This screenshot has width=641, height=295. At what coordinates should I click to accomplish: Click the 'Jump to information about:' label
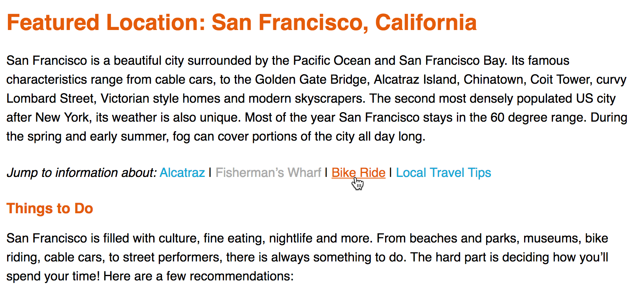pyautogui.click(x=82, y=173)
